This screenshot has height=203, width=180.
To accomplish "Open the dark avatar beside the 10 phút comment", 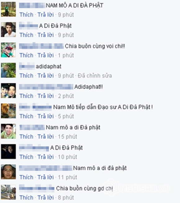I will click(8, 151).
